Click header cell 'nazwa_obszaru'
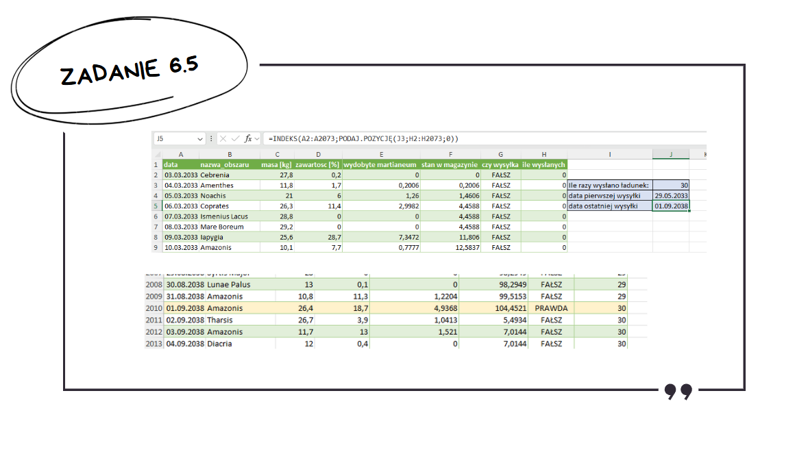The image size is (808, 454). (230, 165)
